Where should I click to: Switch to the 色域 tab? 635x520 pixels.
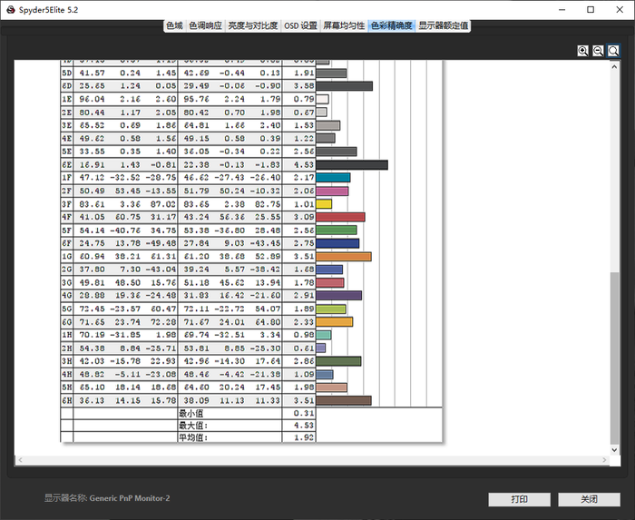pos(174,25)
